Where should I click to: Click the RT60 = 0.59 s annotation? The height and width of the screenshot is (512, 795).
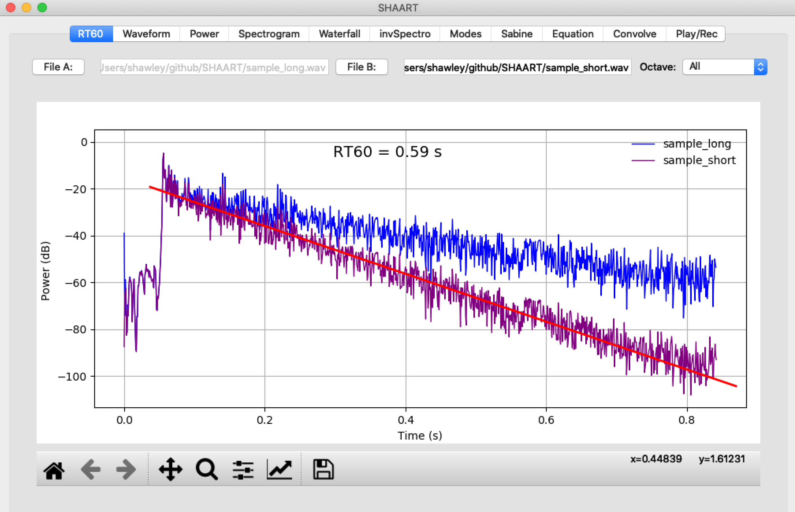point(387,152)
